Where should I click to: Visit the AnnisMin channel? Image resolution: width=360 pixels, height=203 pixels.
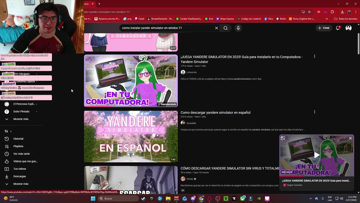tap(191, 123)
